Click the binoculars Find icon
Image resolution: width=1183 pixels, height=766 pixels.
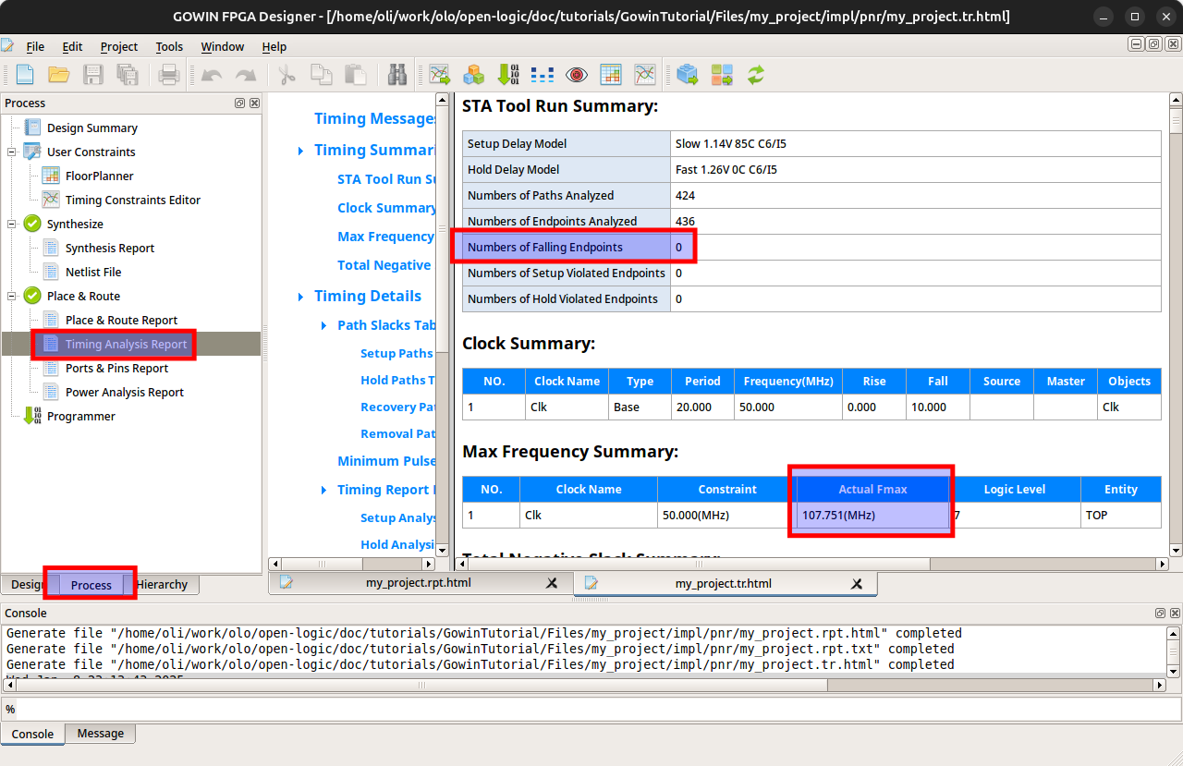point(397,75)
